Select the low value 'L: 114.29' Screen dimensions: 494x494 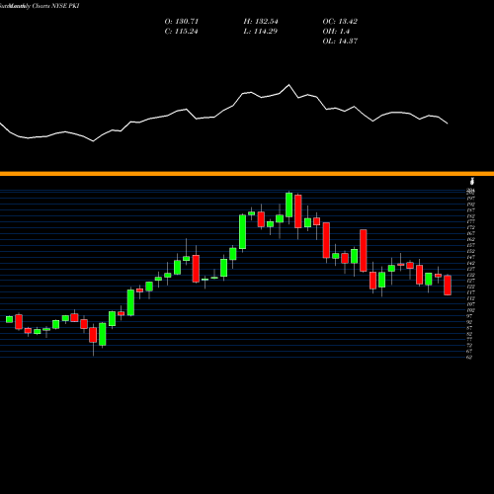point(261,32)
